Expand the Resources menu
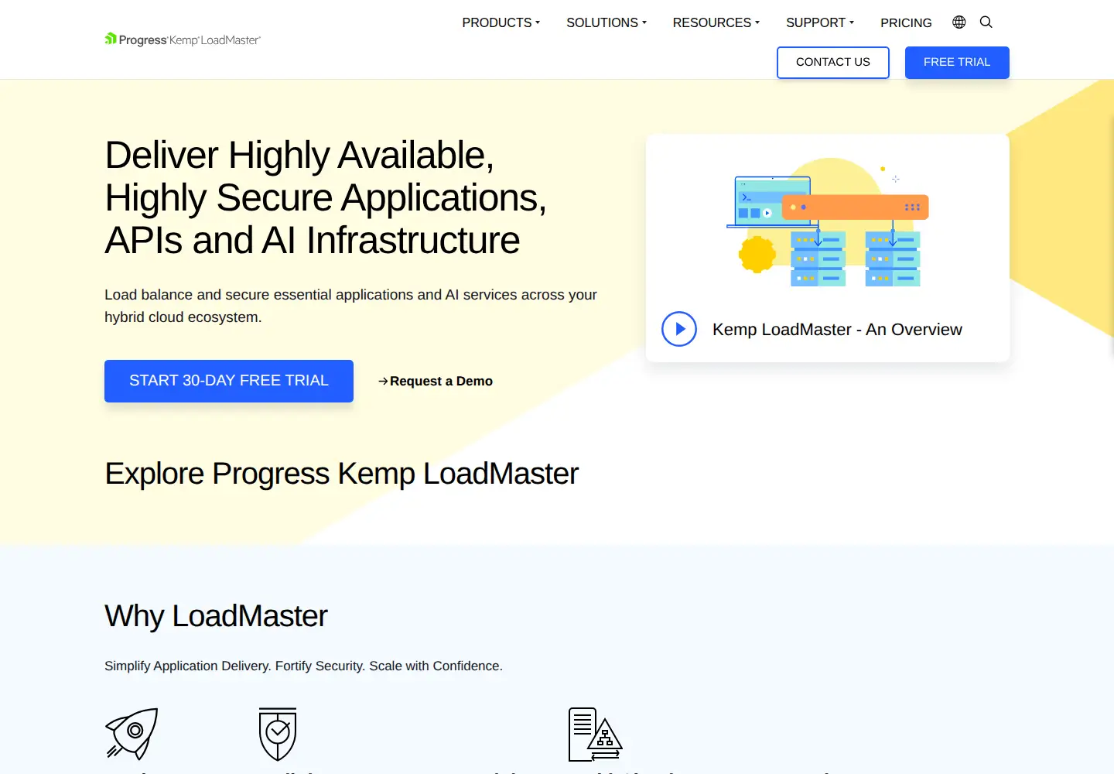Screen dimensions: 1114x774 click(x=716, y=22)
